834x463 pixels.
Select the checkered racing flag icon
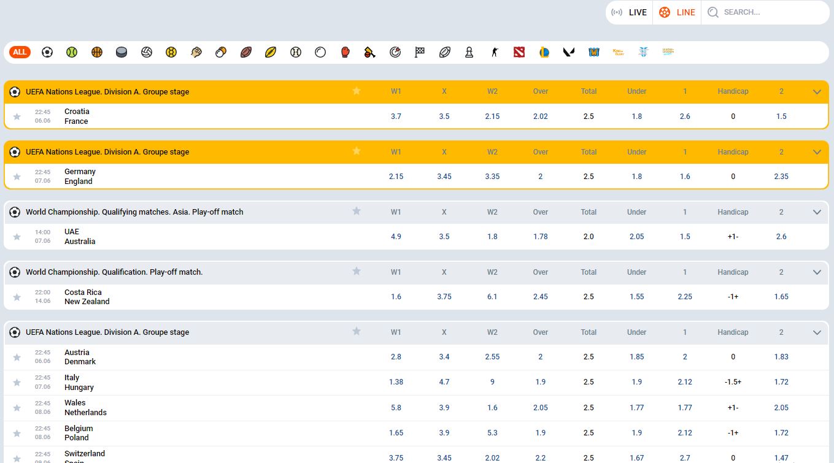420,52
